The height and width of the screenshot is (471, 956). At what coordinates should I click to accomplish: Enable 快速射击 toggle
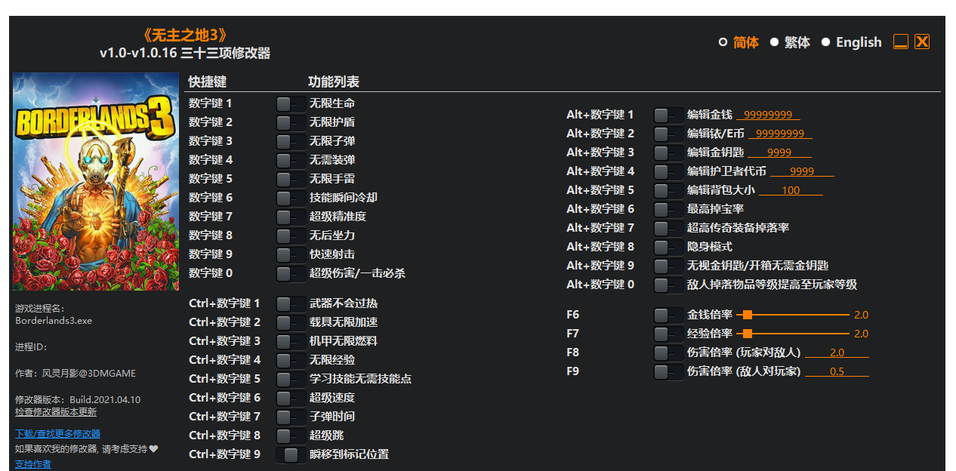[x=291, y=254]
